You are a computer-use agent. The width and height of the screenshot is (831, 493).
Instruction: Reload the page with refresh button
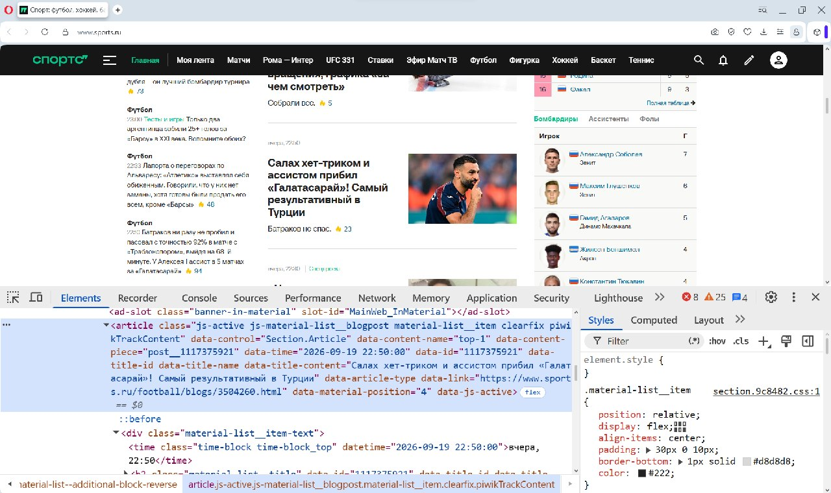(45, 32)
